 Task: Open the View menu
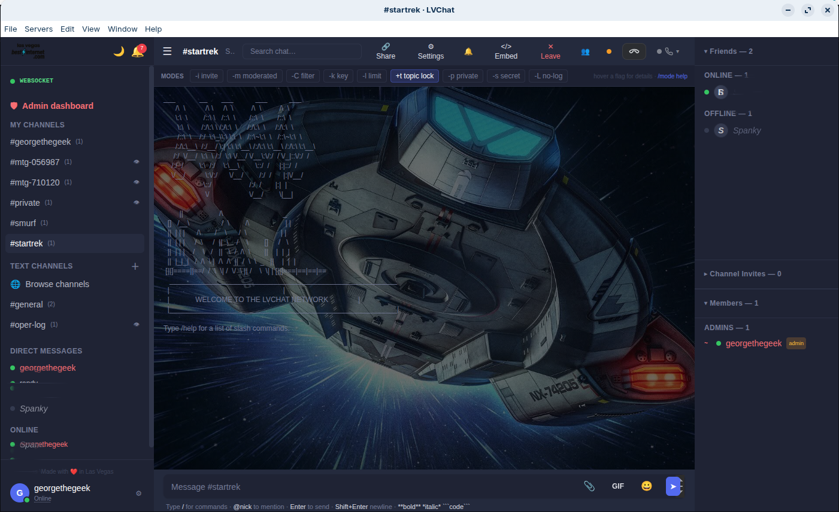(x=91, y=29)
